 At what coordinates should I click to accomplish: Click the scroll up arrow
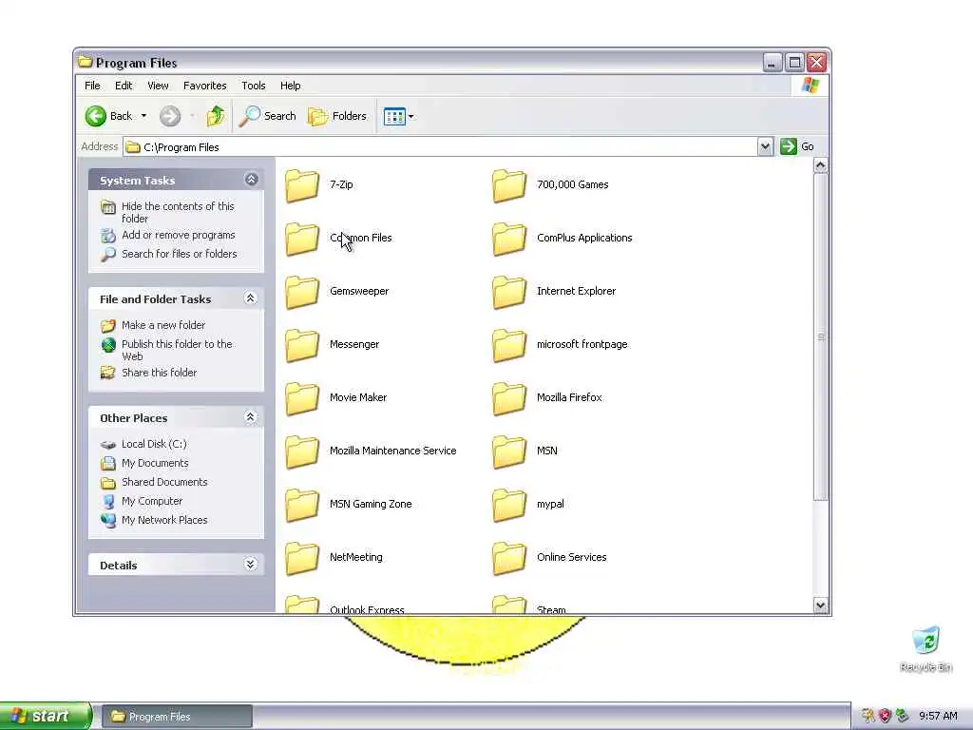(x=820, y=165)
